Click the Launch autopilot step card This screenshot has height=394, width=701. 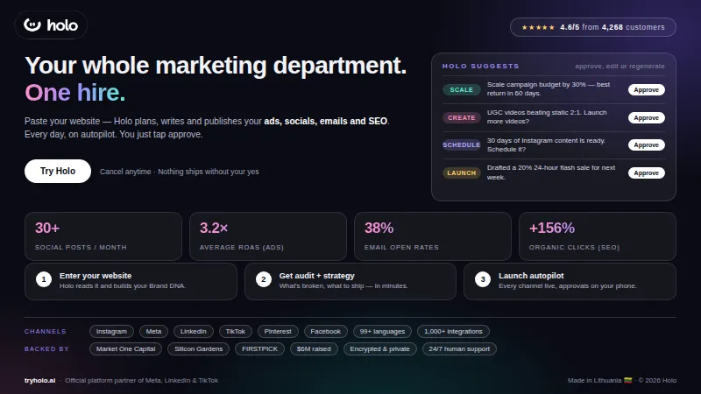(x=570, y=281)
